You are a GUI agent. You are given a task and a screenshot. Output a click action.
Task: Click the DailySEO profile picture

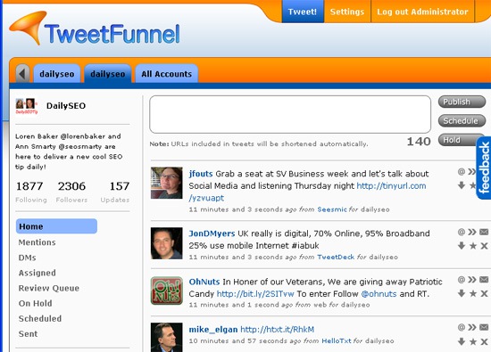coord(26,106)
